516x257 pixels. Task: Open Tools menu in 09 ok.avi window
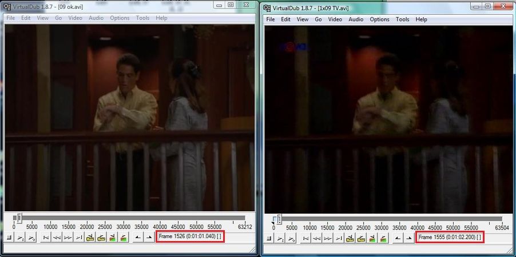click(142, 18)
